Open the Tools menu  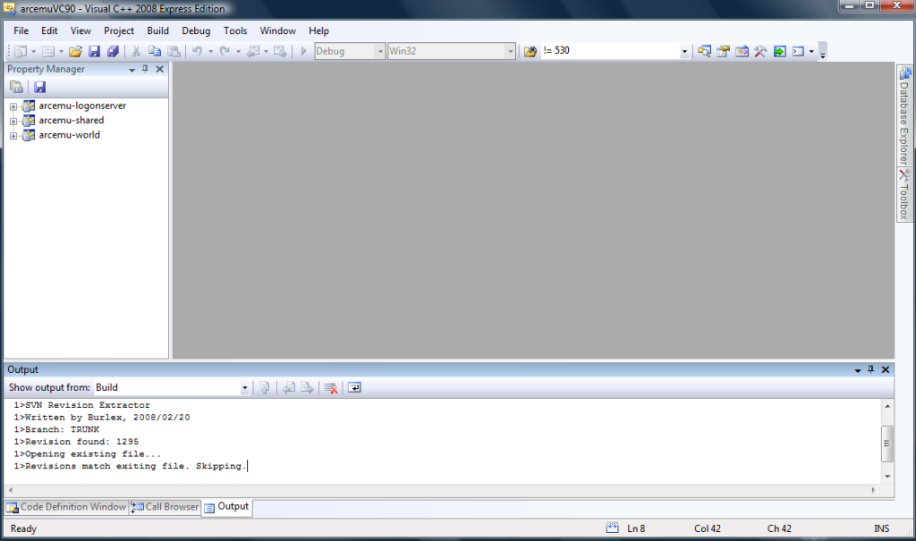tap(235, 31)
